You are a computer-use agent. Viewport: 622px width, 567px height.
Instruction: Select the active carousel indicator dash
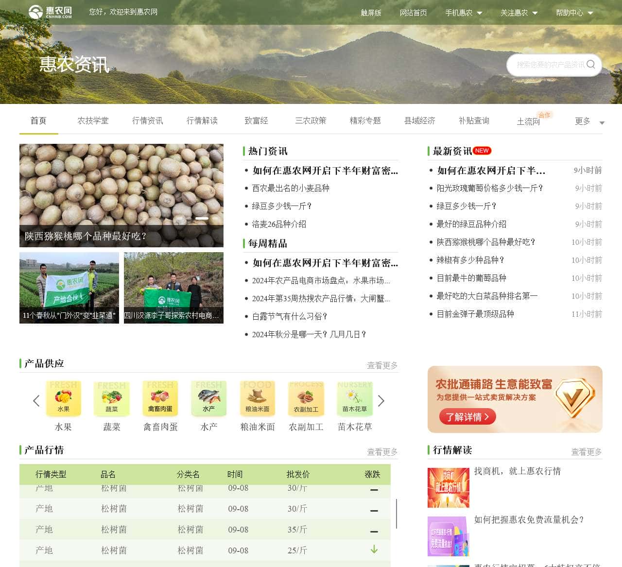click(x=202, y=218)
